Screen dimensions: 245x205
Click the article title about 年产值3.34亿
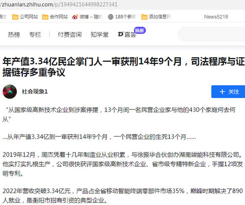123,67
